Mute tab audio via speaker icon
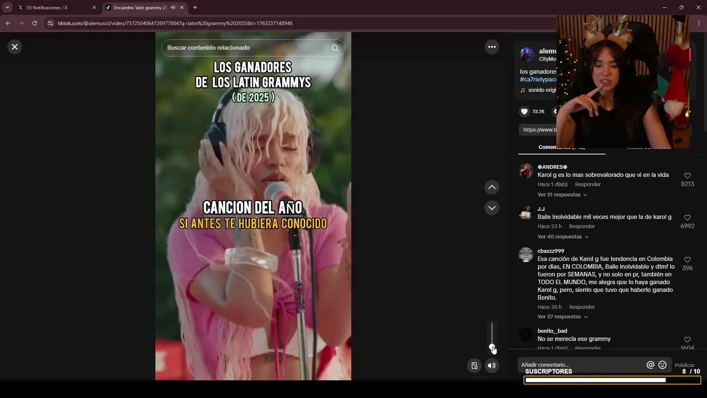 click(173, 8)
